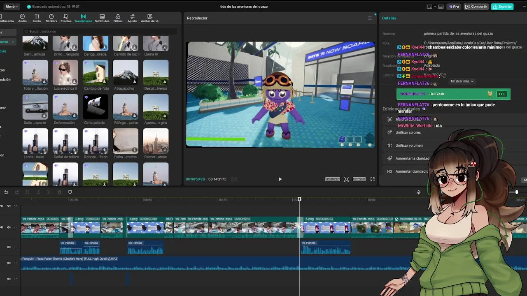Viewport: 527px width, 296px height.
Task: Open the keyboard shortcuts icon
Action: (x=441, y=7)
